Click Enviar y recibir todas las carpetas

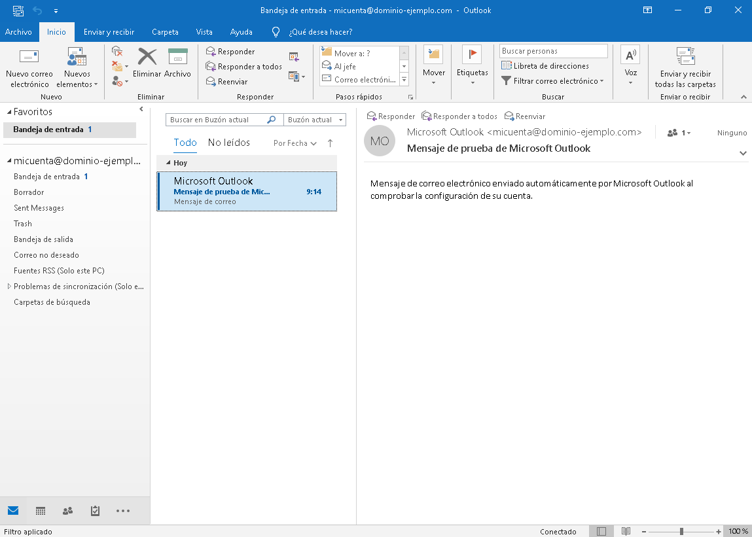click(x=685, y=68)
